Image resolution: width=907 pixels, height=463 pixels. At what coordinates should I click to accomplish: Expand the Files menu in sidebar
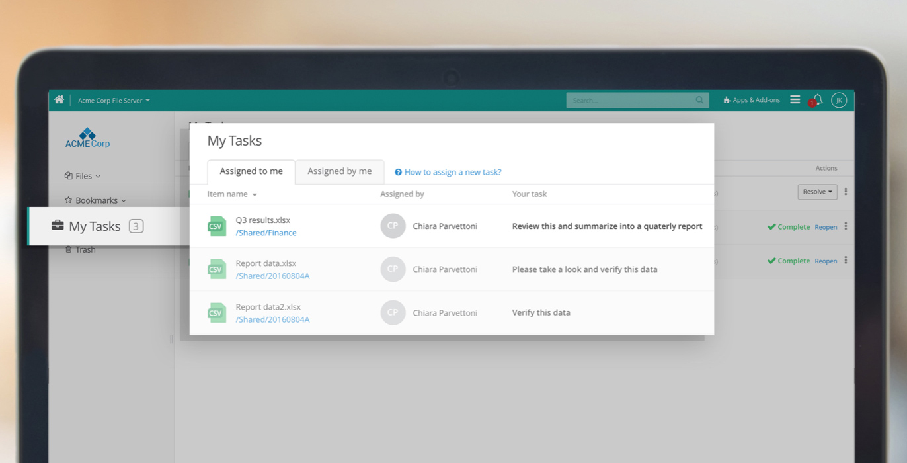tap(83, 176)
